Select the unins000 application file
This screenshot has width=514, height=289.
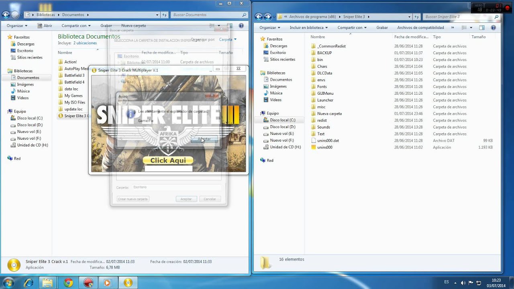(x=324, y=147)
